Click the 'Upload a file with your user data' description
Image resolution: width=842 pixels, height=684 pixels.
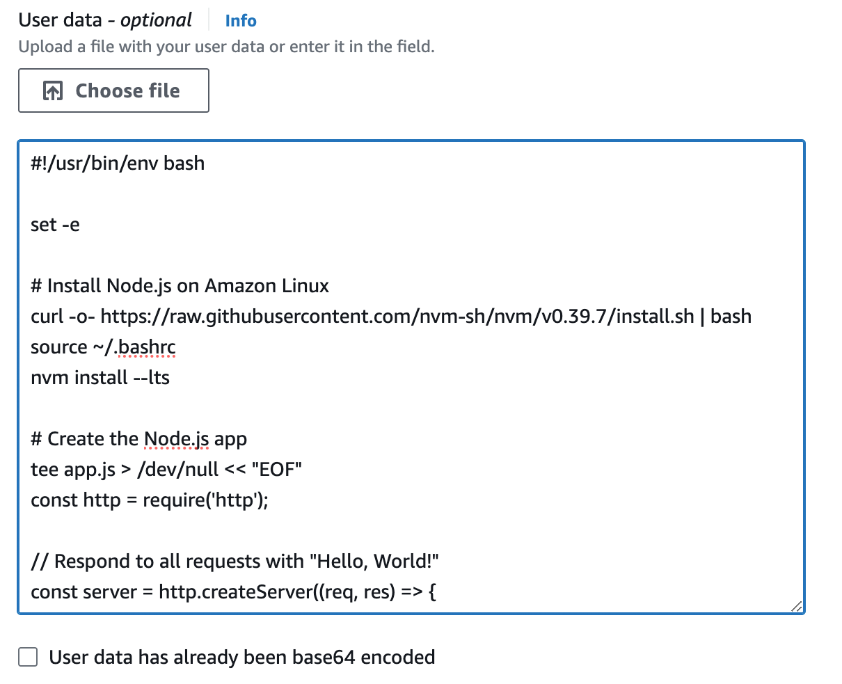[226, 47]
